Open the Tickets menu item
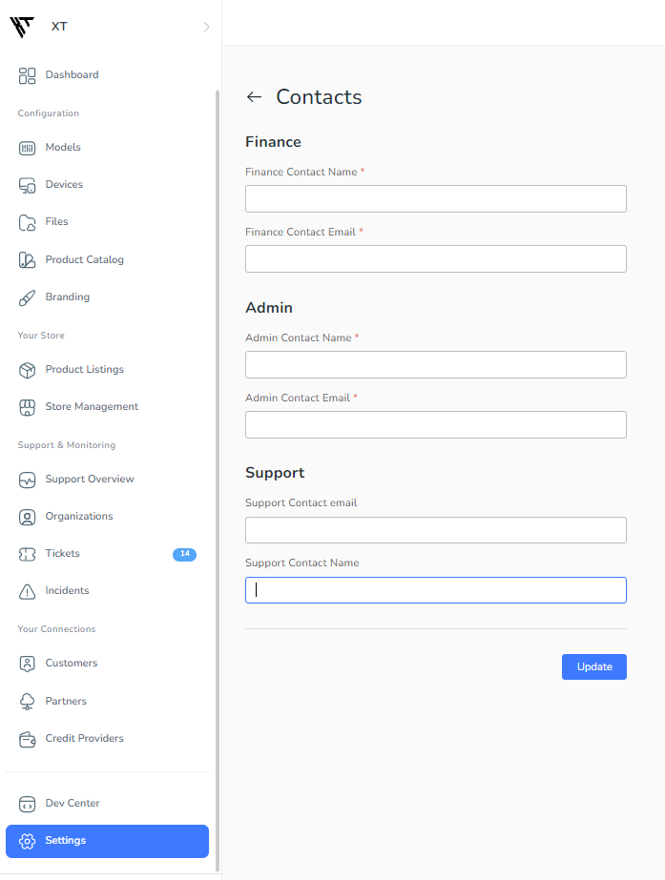The width and height of the screenshot is (665, 880). click(107, 554)
